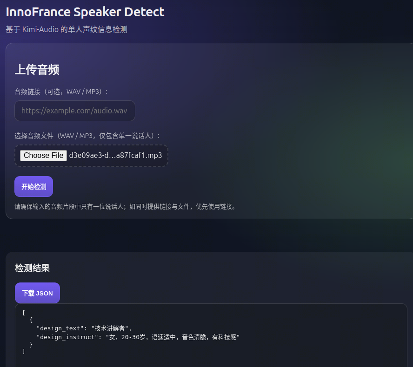Click the 上传音频 section heading
The image size is (413, 367).
click(x=37, y=70)
